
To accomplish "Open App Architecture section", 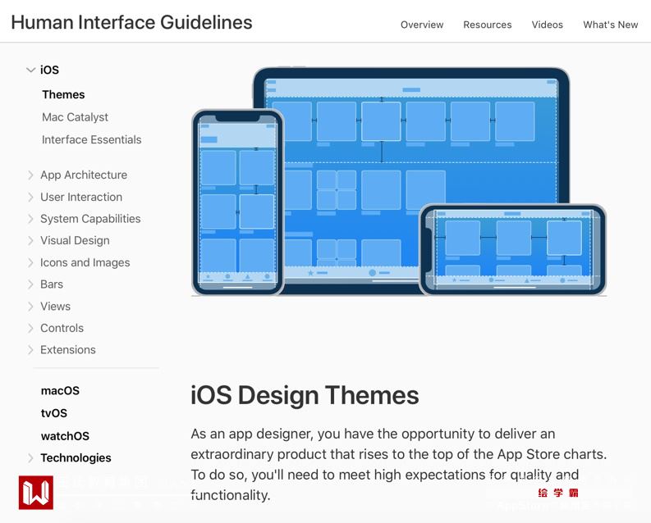I will coord(84,175).
